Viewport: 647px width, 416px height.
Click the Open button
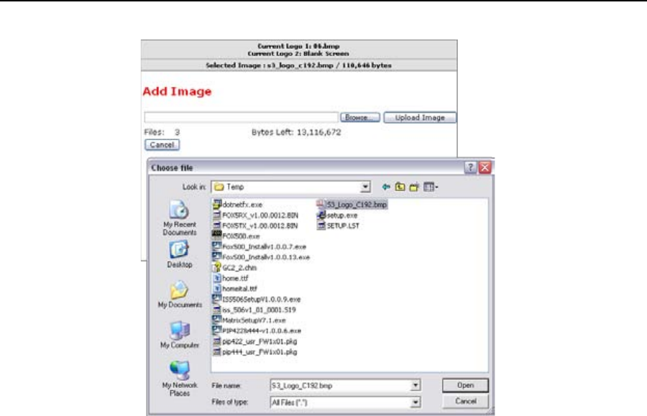click(x=465, y=385)
